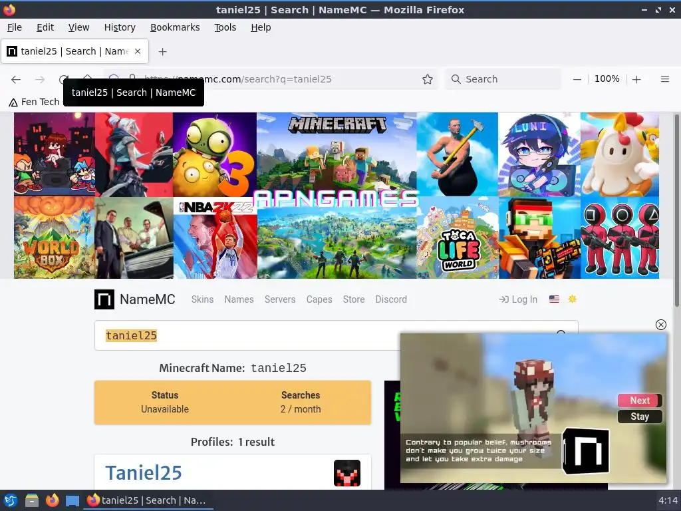The height and width of the screenshot is (511, 681).
Task: Click the World Box game thumbnail
Action: (x=55, y=238)
